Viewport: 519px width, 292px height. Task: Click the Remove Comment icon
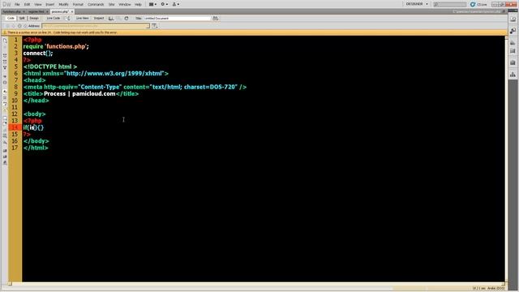click(5, 123)
